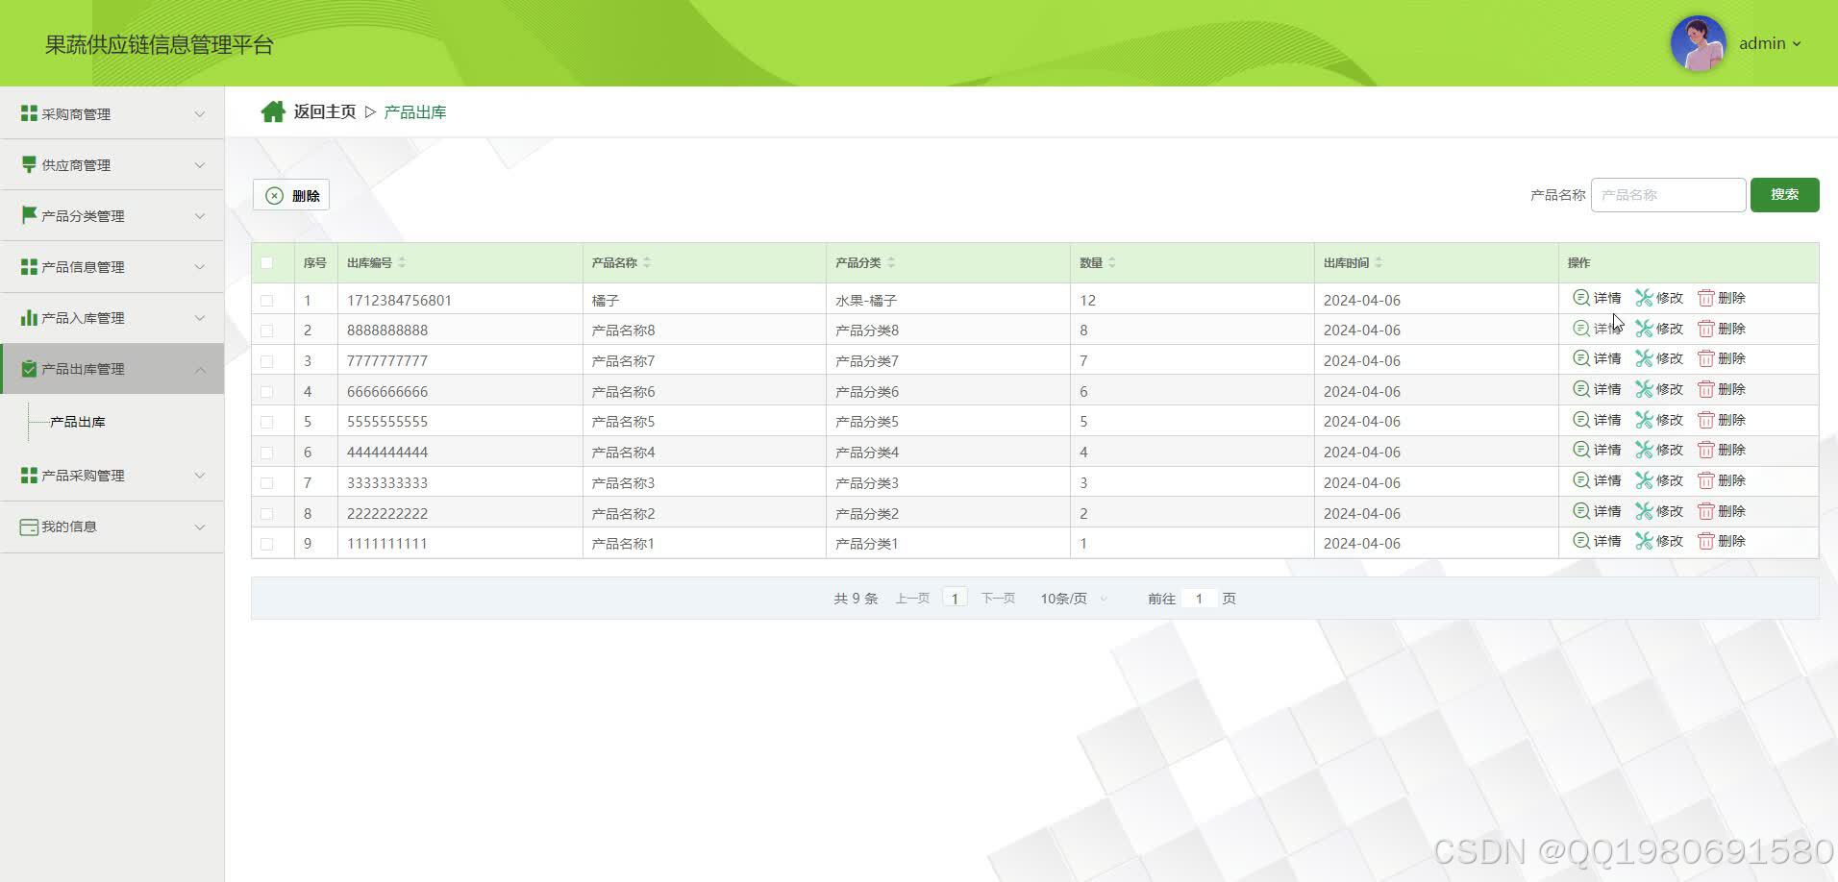Sort by the 出库时间 column arrows
Screen dimensions: 1838x882
click(x=1378, y=262)
